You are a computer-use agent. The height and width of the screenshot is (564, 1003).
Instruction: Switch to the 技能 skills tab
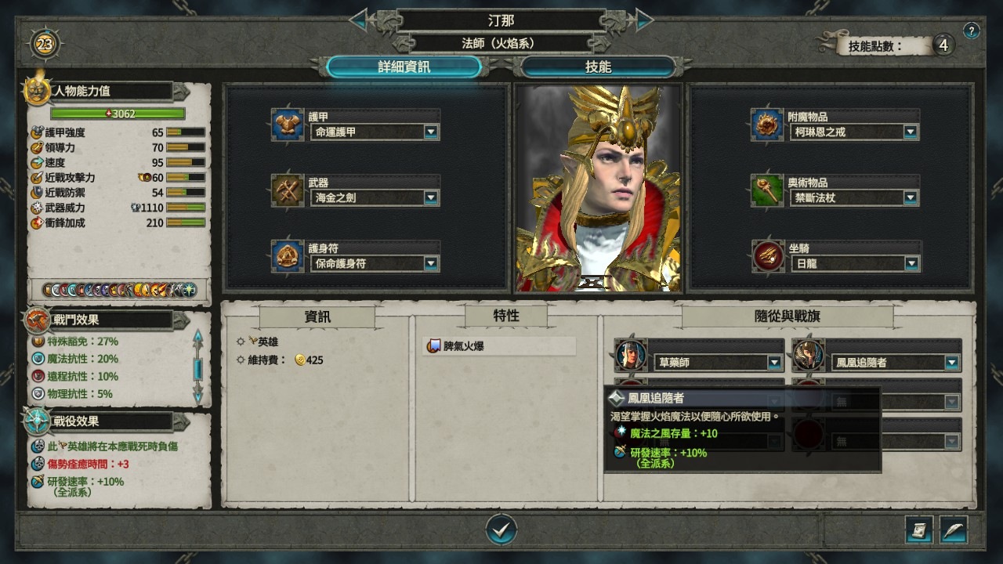(x=598, y=67)
